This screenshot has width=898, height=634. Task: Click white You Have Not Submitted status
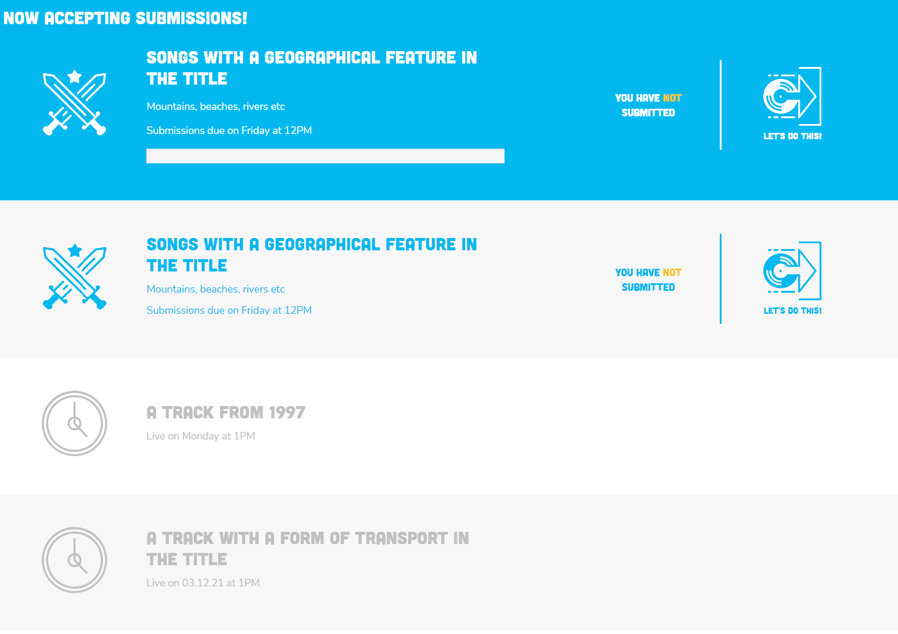649,105
